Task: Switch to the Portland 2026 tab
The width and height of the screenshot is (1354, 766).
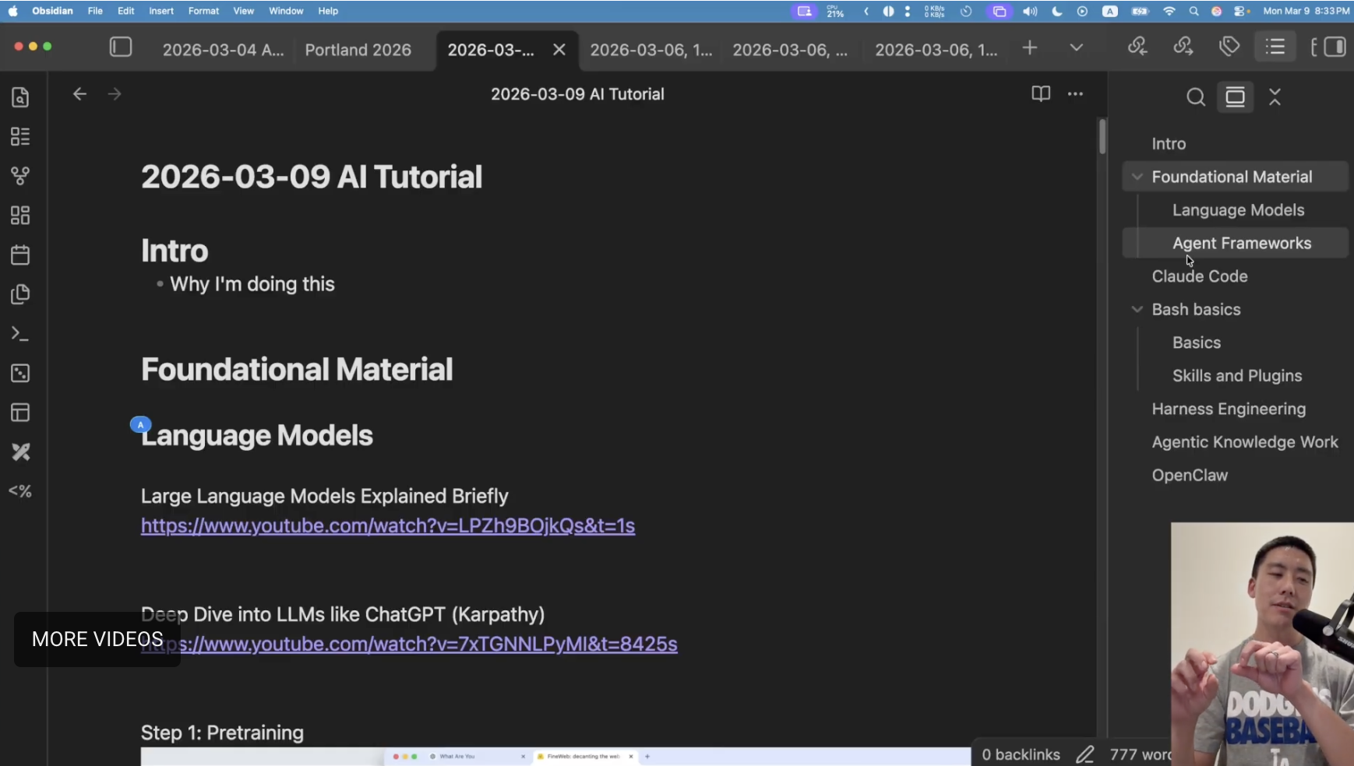Action: click(x=358, y=50)
